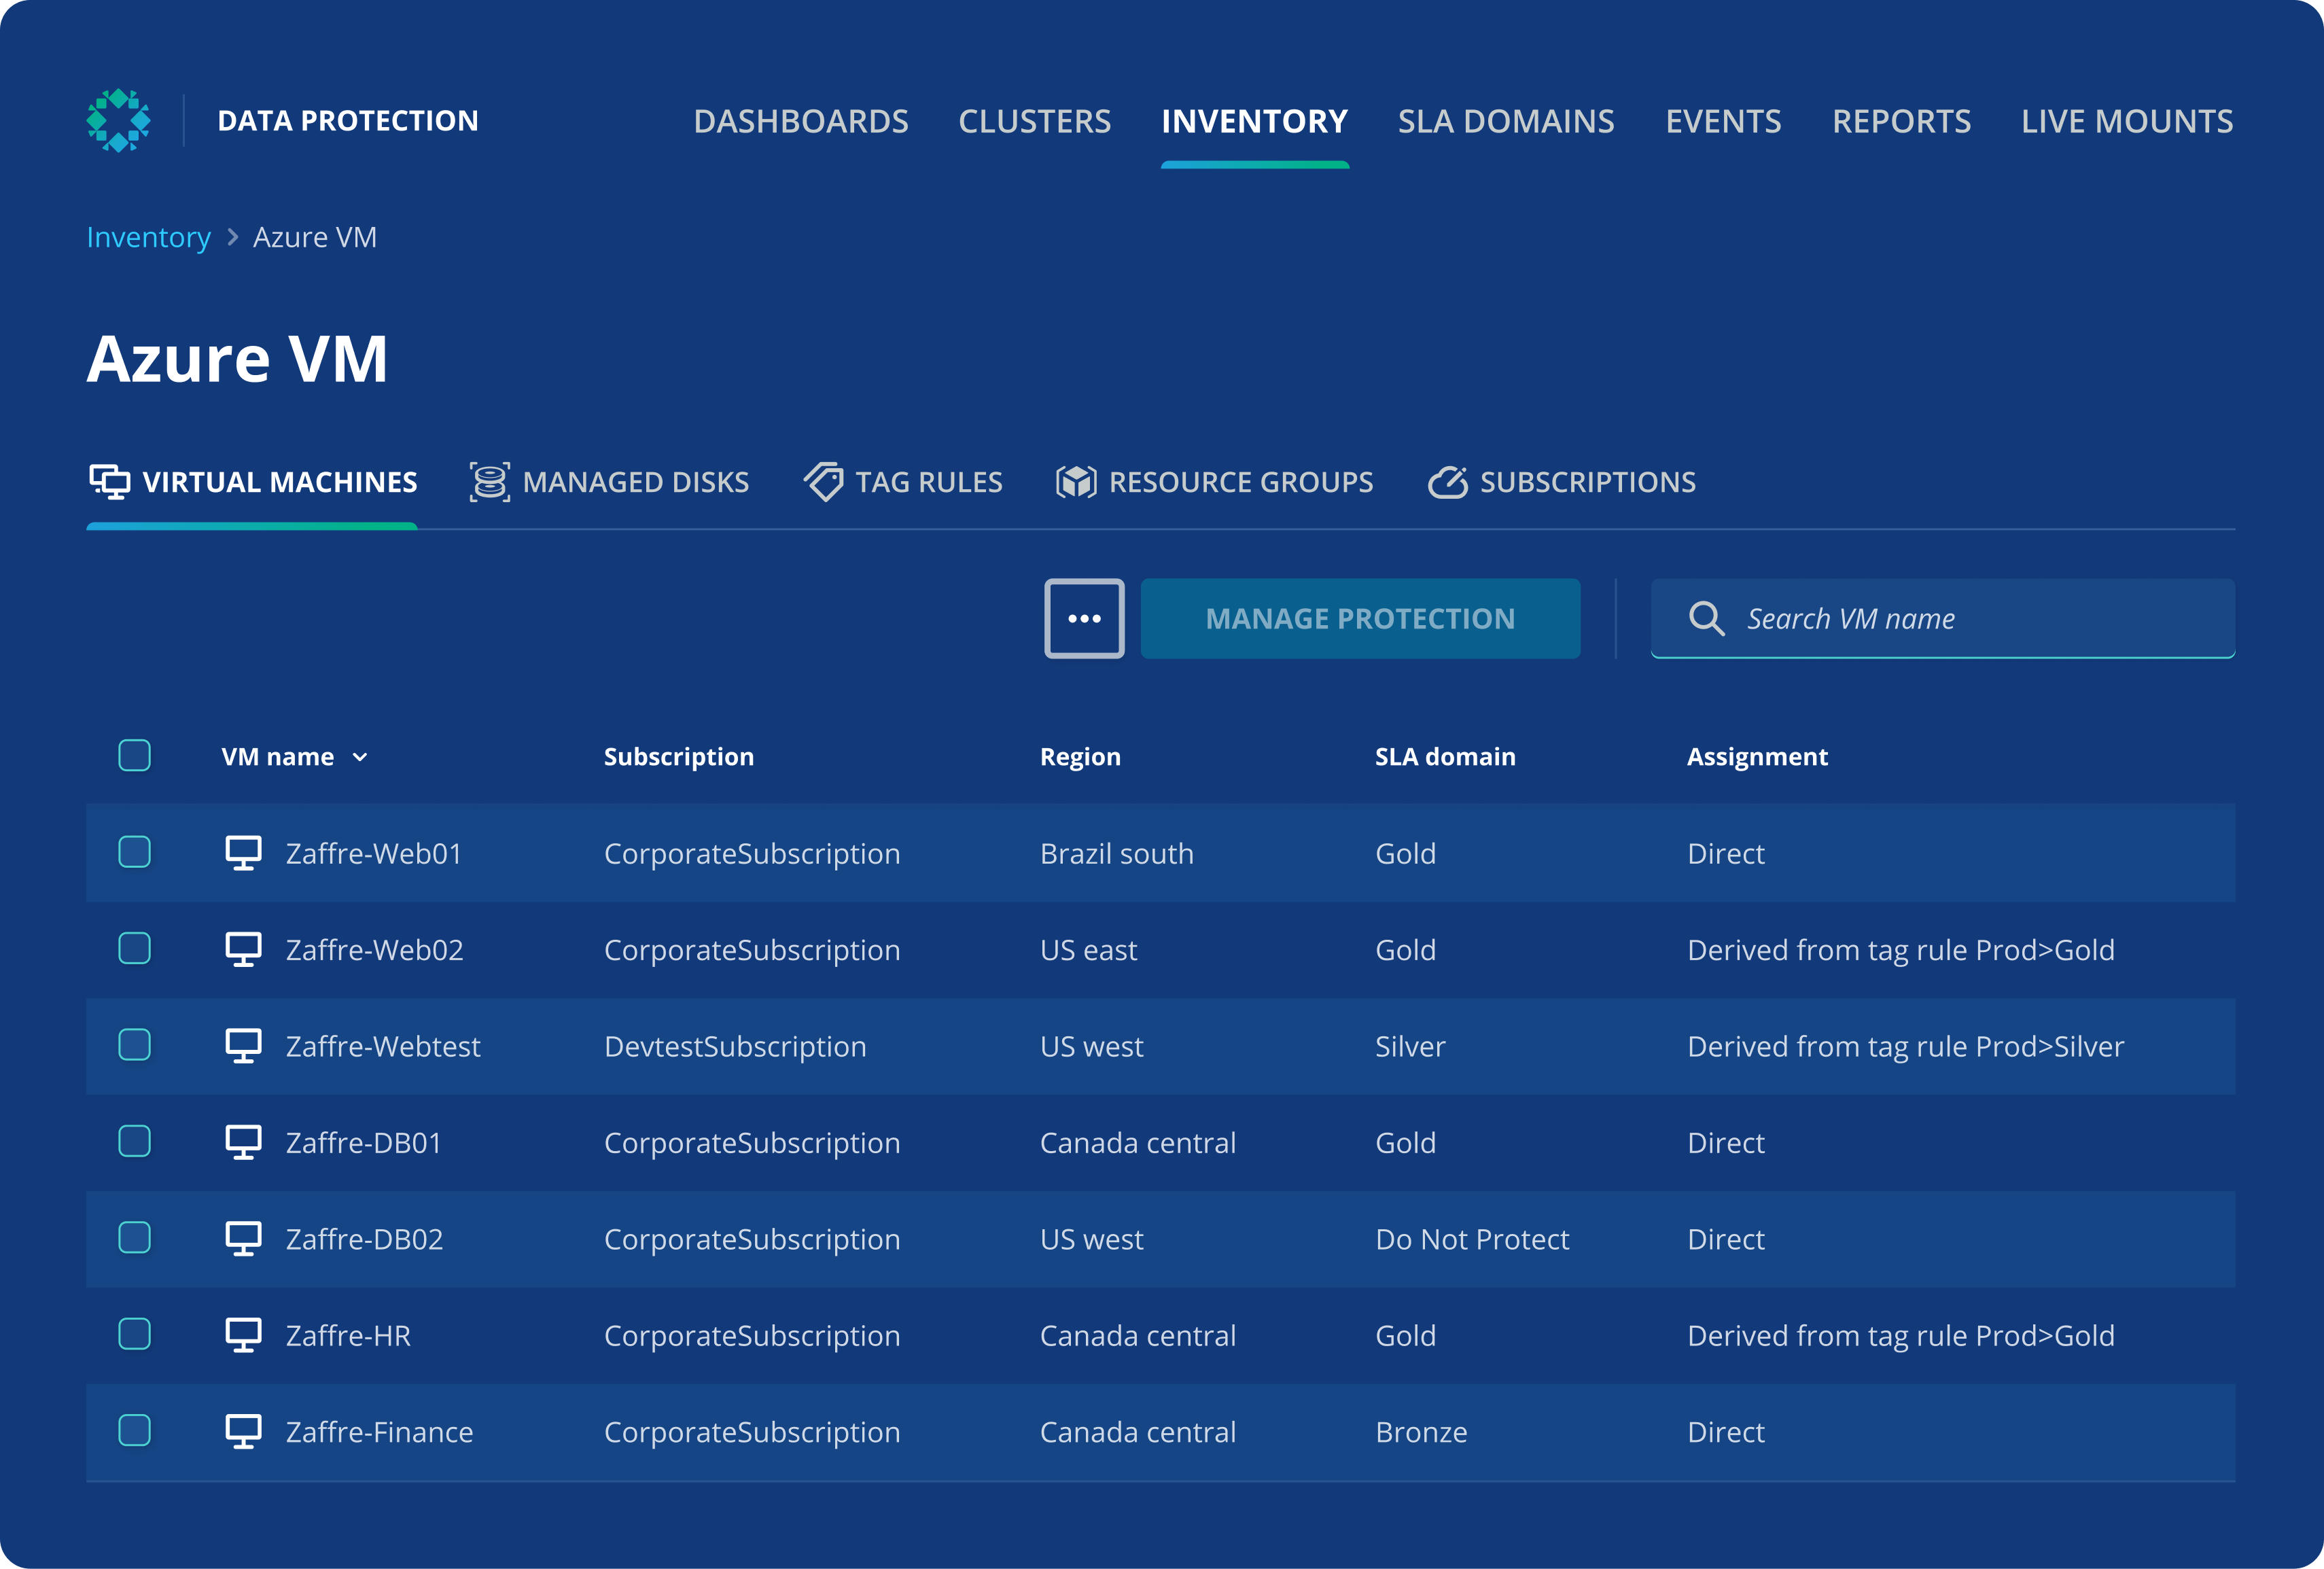Open the Zaffre-Web01 VM name
Screen dimensions: 2324x1569
[374, 853]
